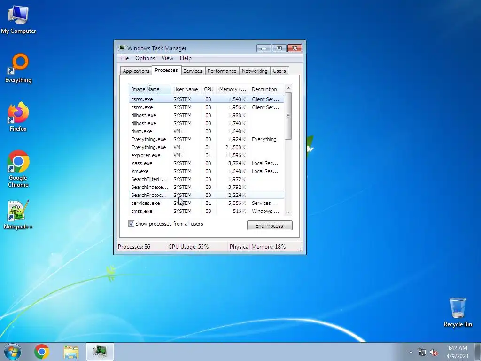Open the File menu
The width and height of the screenshot is (481, 361).
[124, 58]
